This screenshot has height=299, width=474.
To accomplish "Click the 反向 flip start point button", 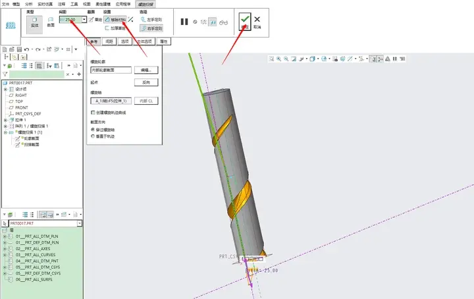I will [x=146, y=82].
